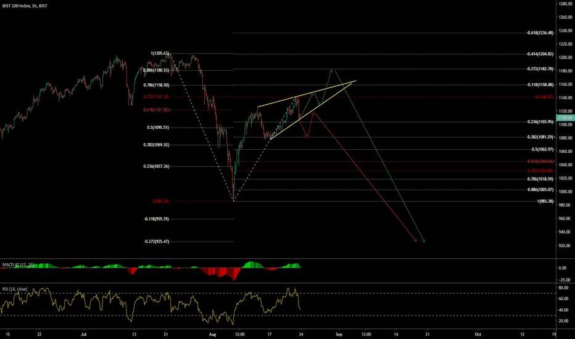The image size is (575, 339).
Task: Click Fibonacci label 0.886(1003.07)
Action: pyautogui.click(x=540, y=190)
